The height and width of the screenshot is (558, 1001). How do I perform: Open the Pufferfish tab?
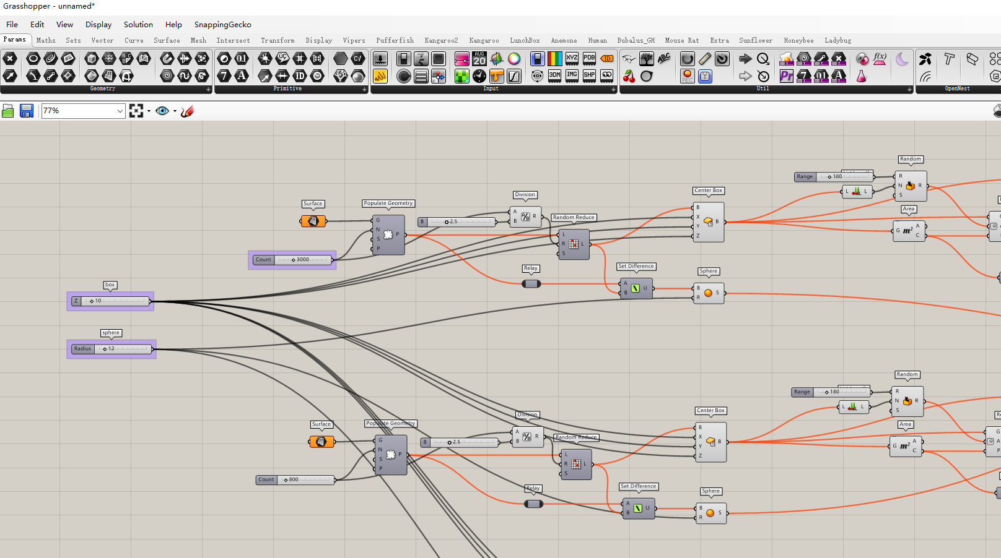(395, 40)
